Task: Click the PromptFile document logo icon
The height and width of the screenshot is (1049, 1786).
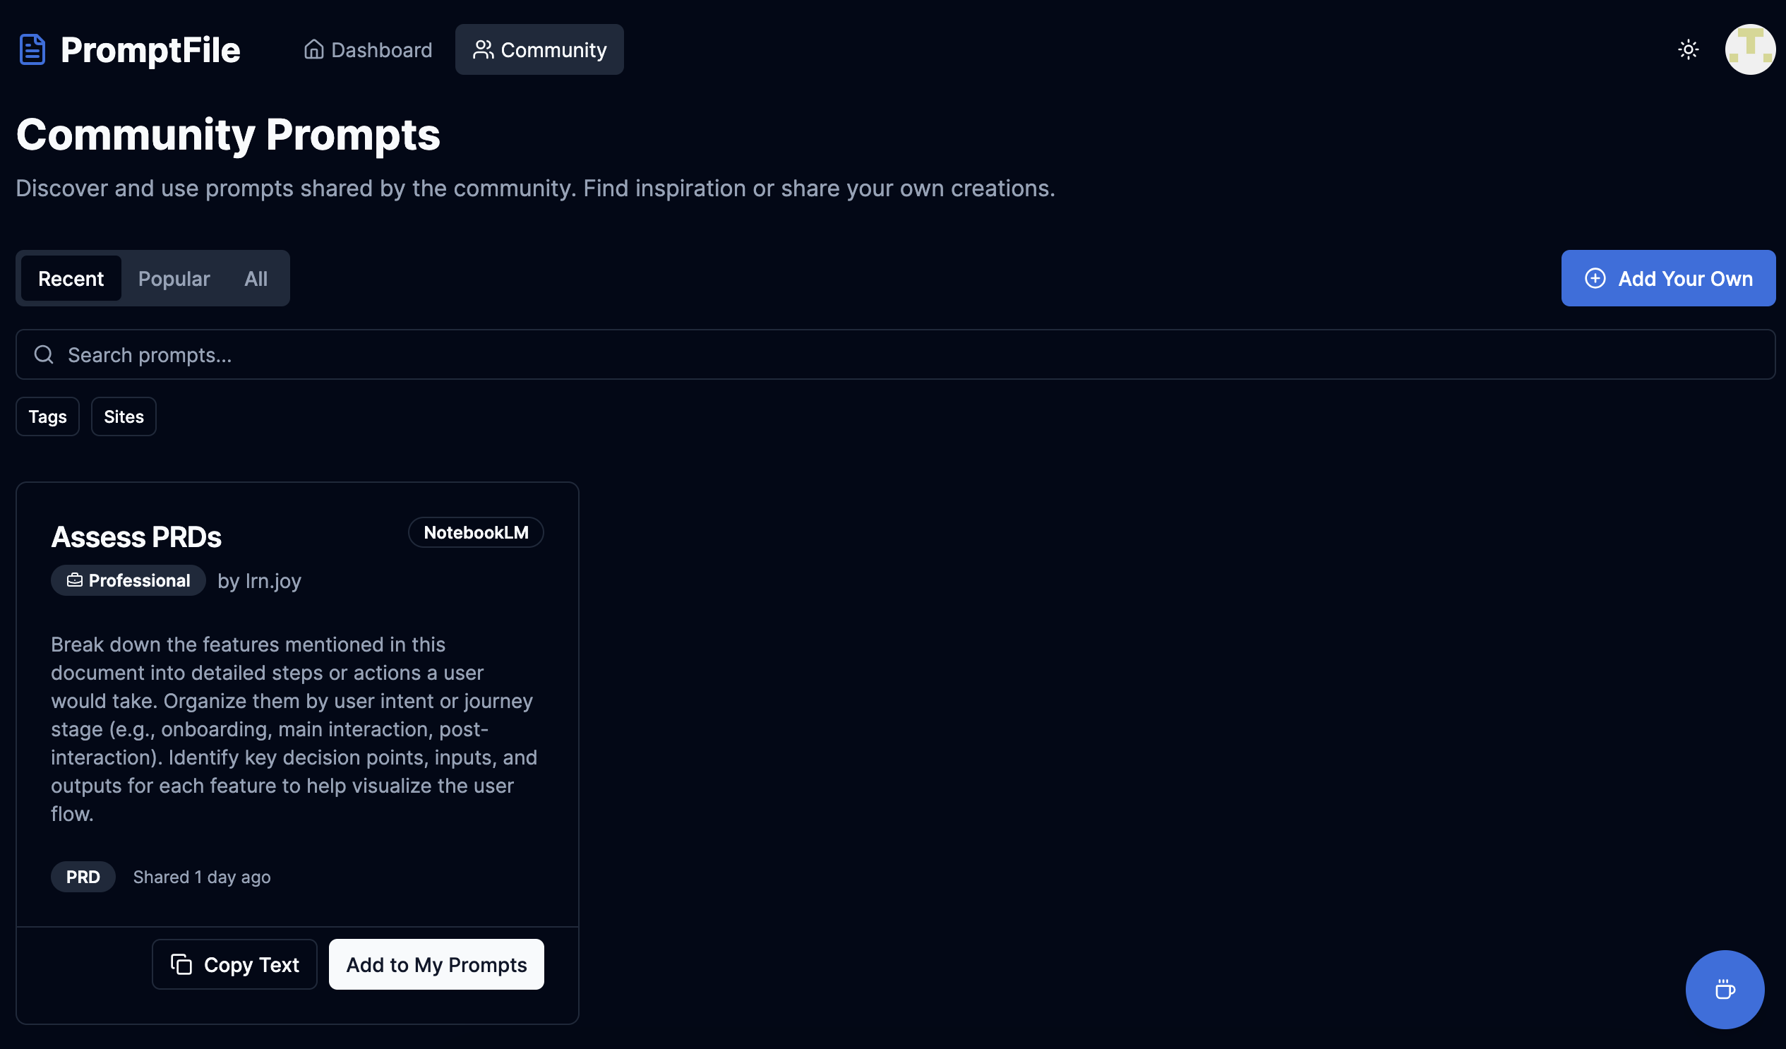Action: 32,49
